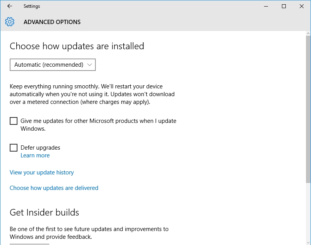The height and width of the screenshot is (245, 311).
Task: Open Choose how updates are delivered
Action: [54, 188]
